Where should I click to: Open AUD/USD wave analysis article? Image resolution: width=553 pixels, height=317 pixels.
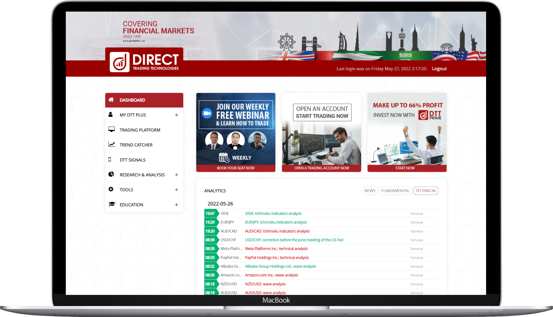click(x=265, y=293)
